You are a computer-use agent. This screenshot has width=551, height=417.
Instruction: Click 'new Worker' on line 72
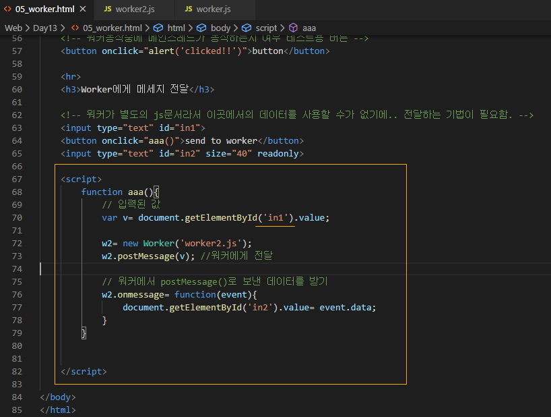tap(148, 244)
